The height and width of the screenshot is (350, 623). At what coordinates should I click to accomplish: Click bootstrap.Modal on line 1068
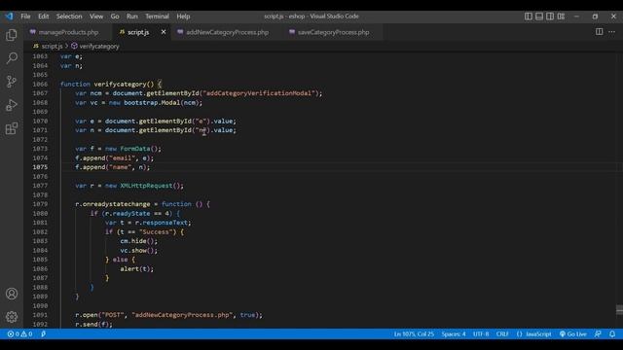click(152, 102)
